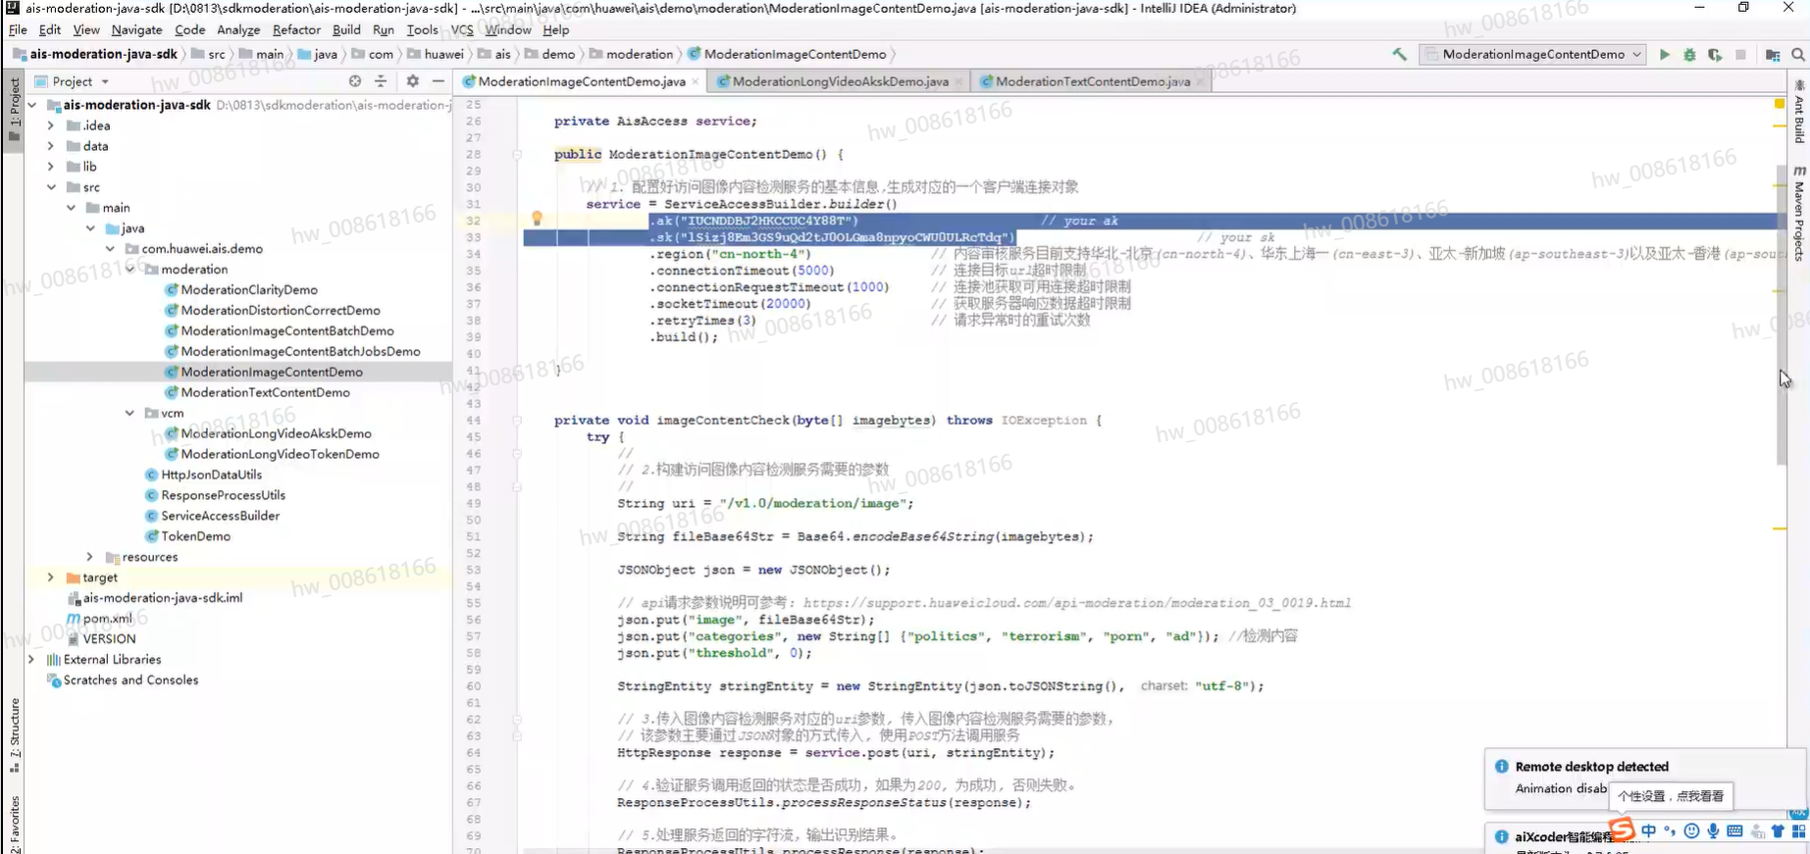The width and height of the screenshot is (1810, 854).
Task: Open the Sogou input method logo
Action: coord(1622,829)
